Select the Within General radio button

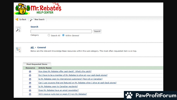(x=63, y=35)
